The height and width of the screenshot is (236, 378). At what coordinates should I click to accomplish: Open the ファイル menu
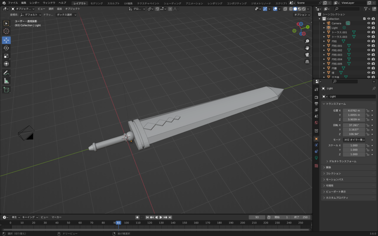tap(13, 3)
